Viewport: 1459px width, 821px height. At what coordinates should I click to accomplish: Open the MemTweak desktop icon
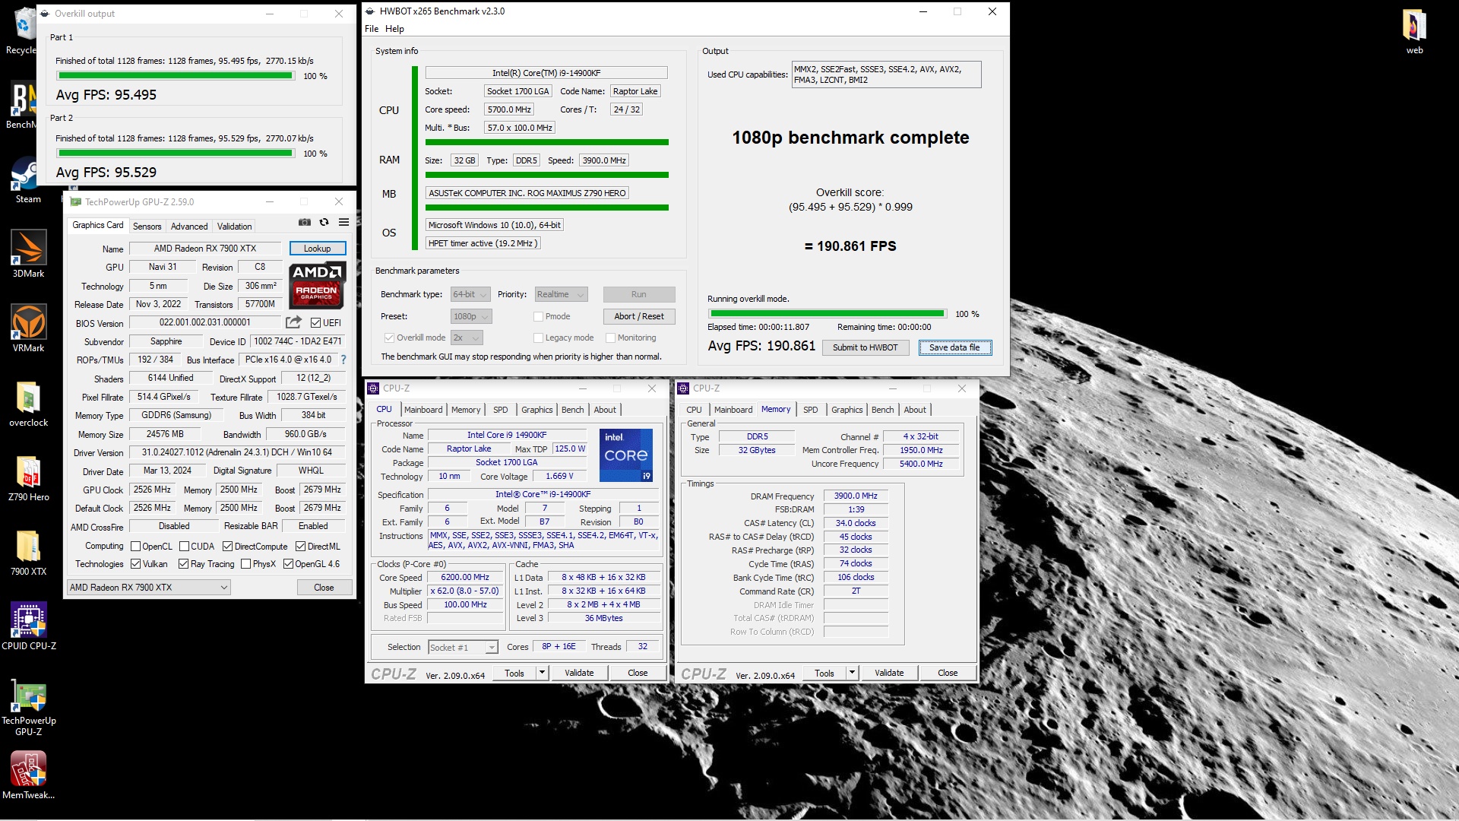pos(28,775)
